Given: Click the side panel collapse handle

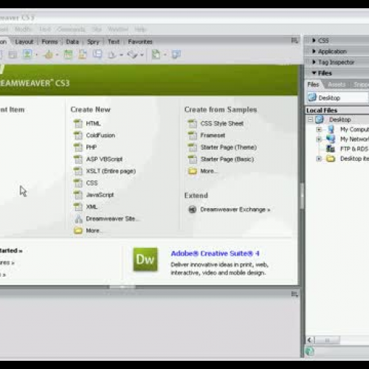Looking at the screenshot, I should coord(303,196).
